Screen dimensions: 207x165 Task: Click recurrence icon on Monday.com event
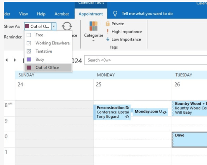coord(165,112)
